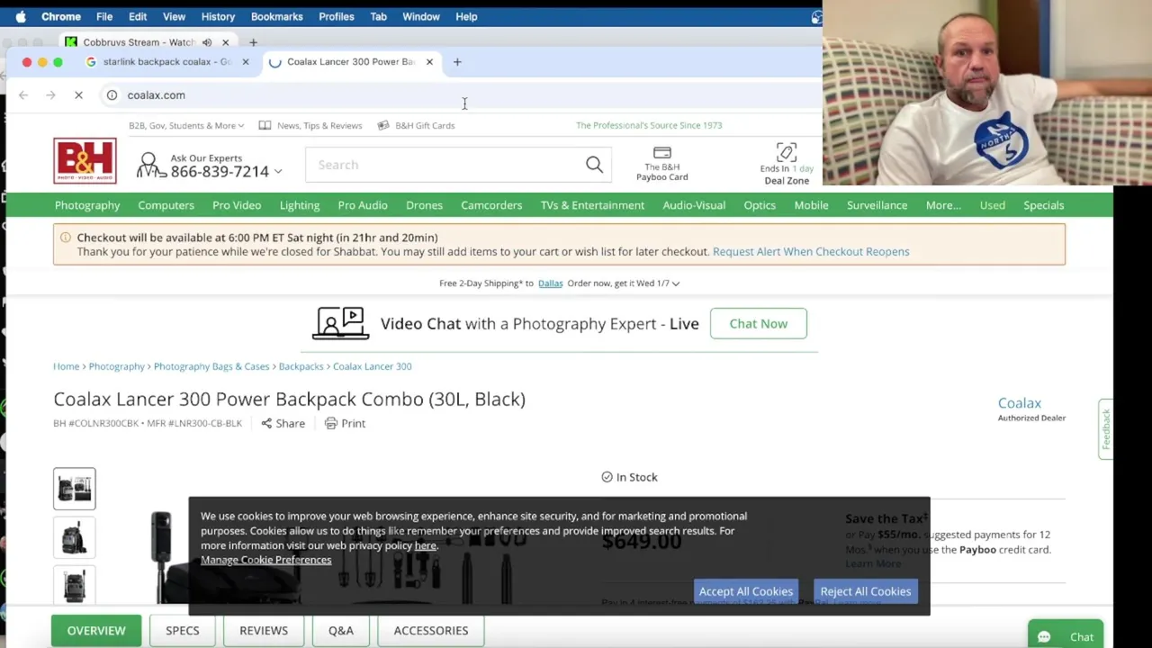Viewport: 1152px width, 648px height.
Task: Open the Window menu
Action: pos(421,16)
